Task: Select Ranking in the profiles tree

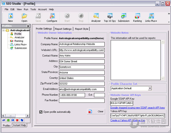Action: pos(19,41)
